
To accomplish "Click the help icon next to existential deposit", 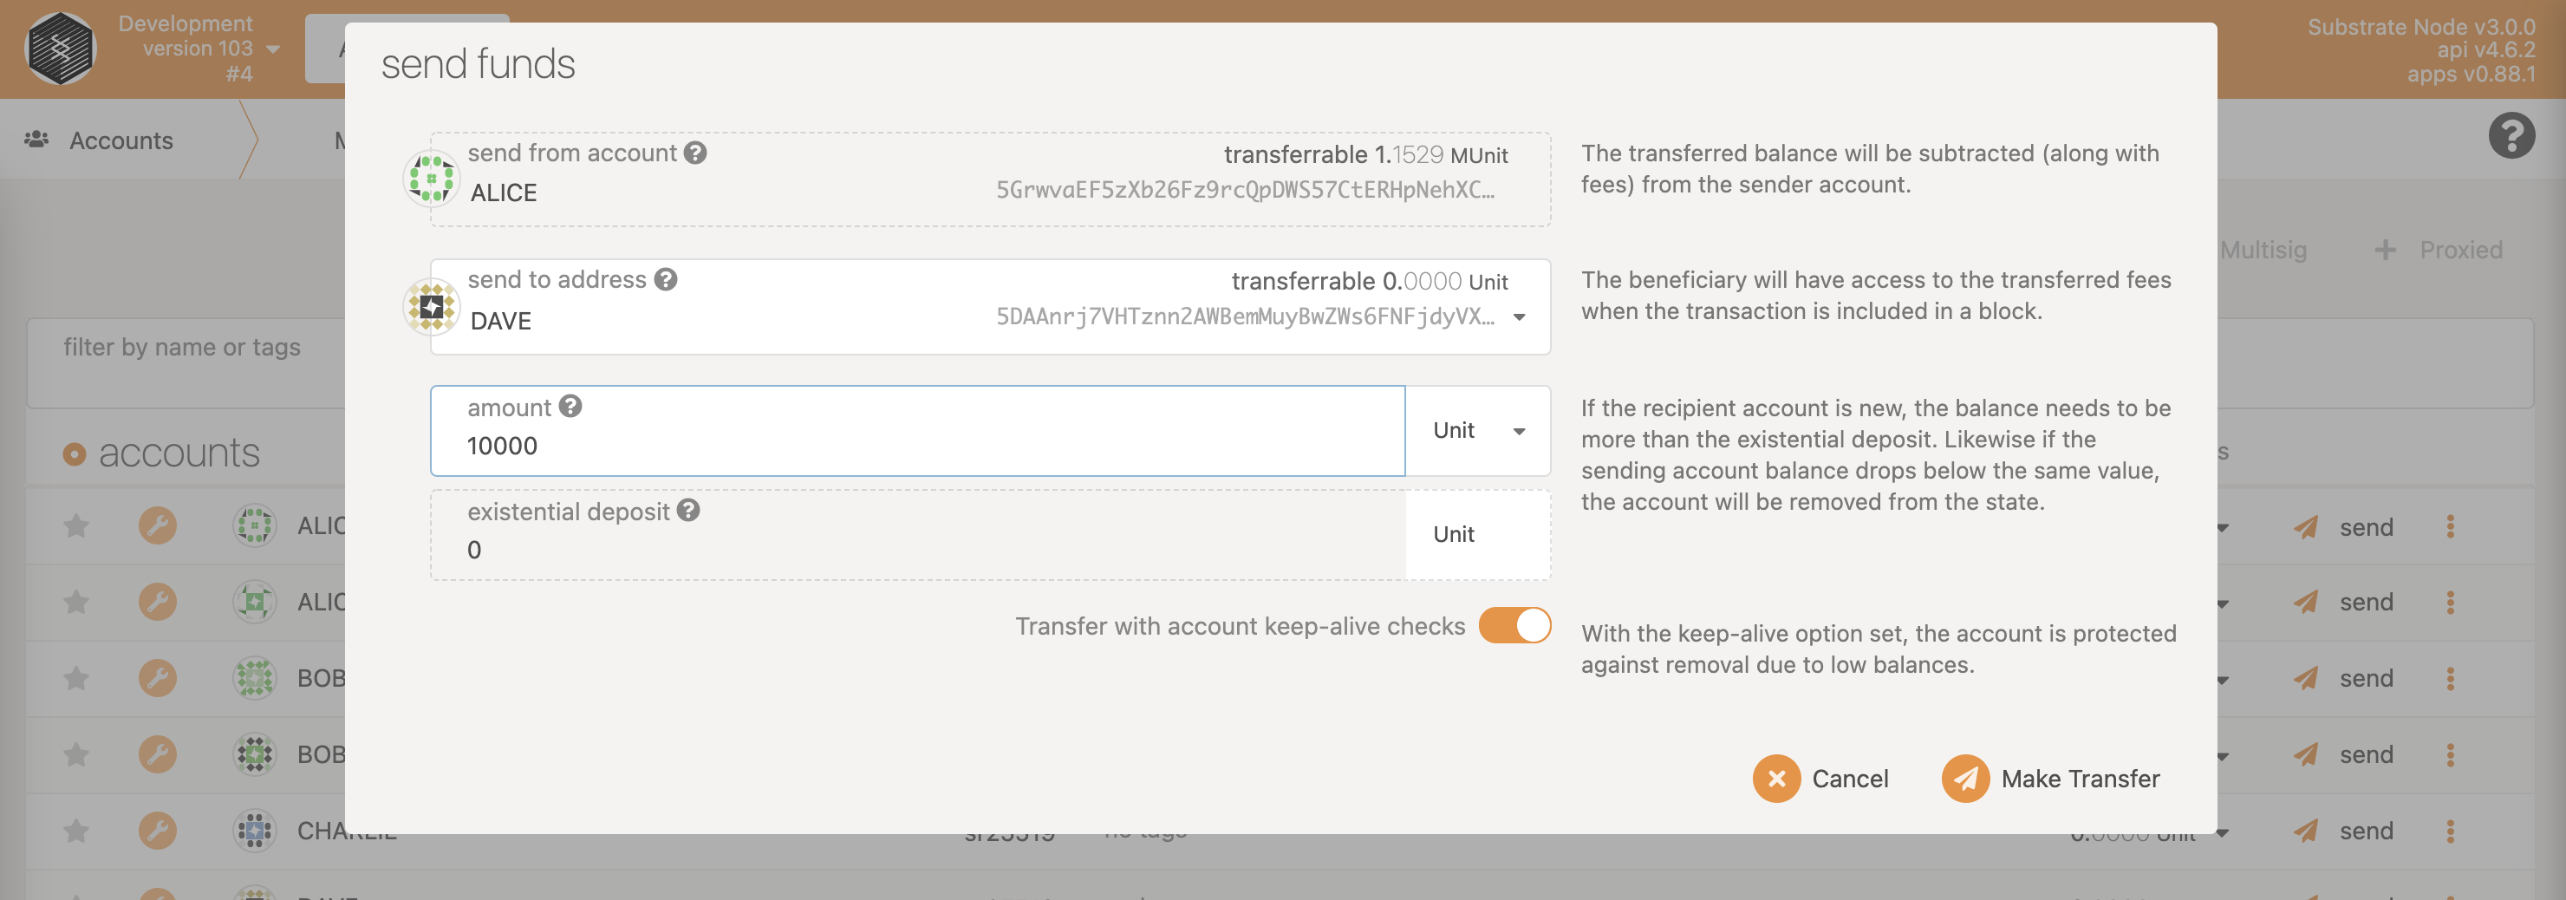I will point(688,511).
